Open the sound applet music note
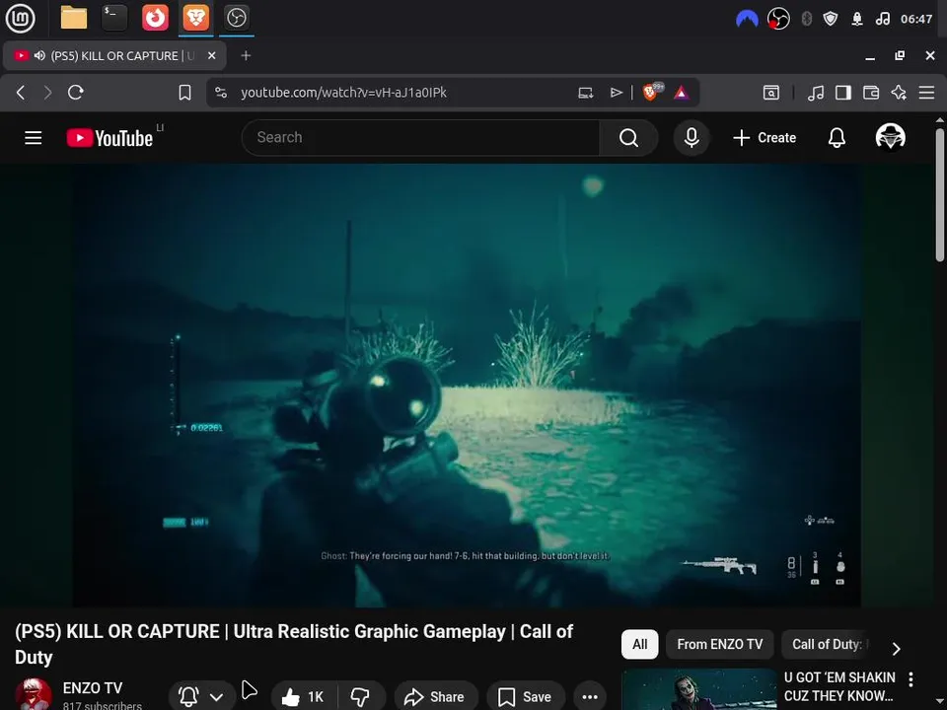 882,19
